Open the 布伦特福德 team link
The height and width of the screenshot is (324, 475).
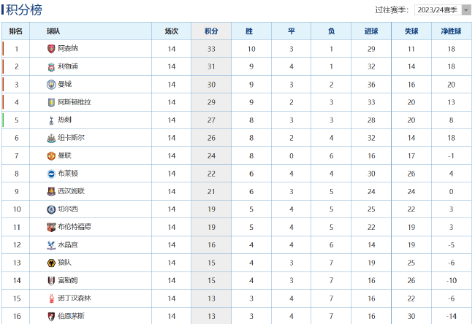[75, 227]
